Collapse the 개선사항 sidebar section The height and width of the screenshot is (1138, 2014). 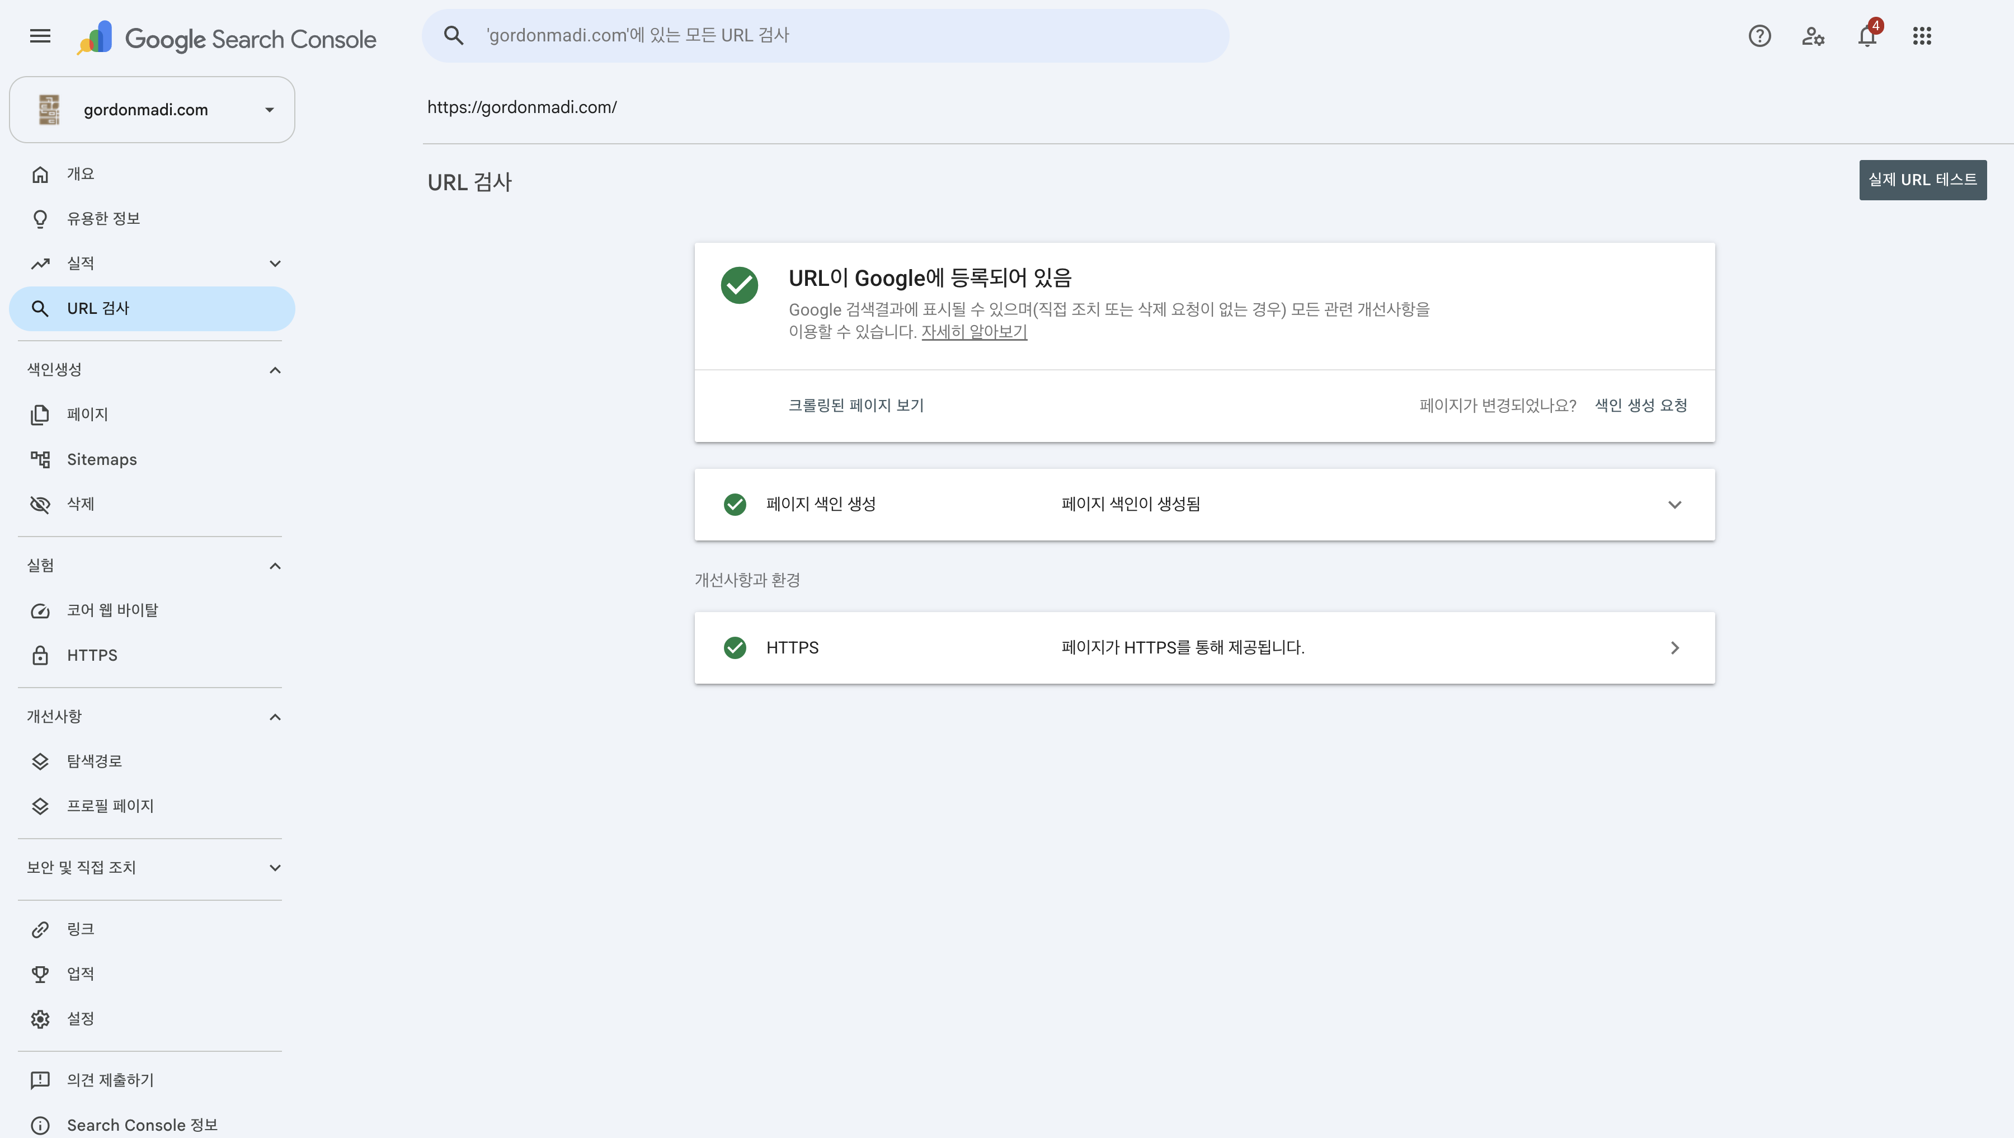[275, 717]
